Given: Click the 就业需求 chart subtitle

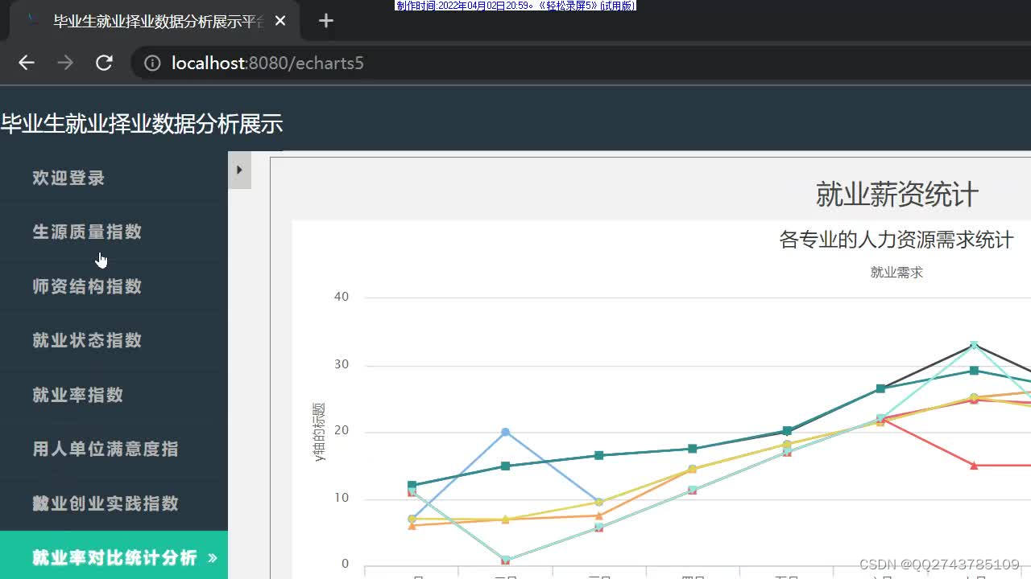Looking at the screenshot, I should click(896, 273).
